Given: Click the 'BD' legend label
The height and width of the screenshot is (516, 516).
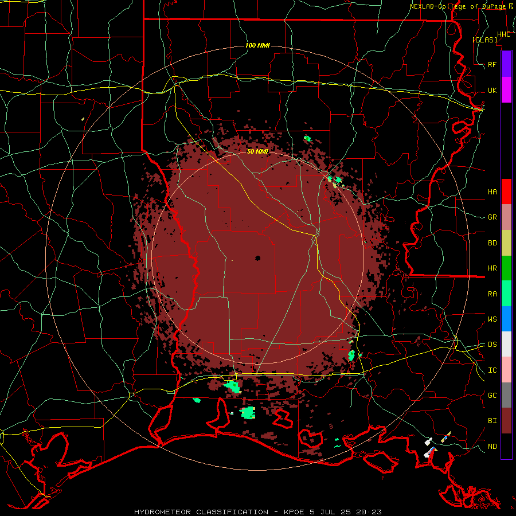Looking at the screenshot, I should tap(492, 243).
